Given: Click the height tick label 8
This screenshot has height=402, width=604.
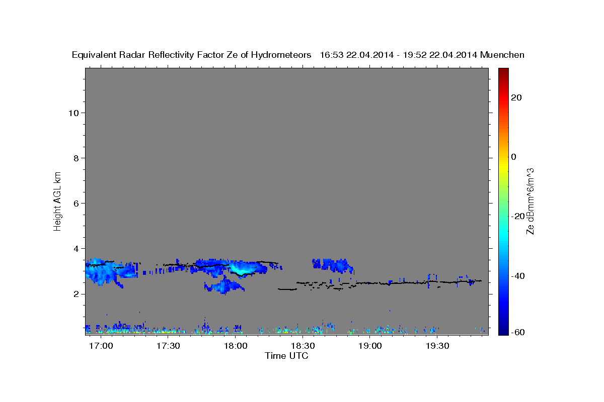Looking at the screenshot, I should pos(75,158).
